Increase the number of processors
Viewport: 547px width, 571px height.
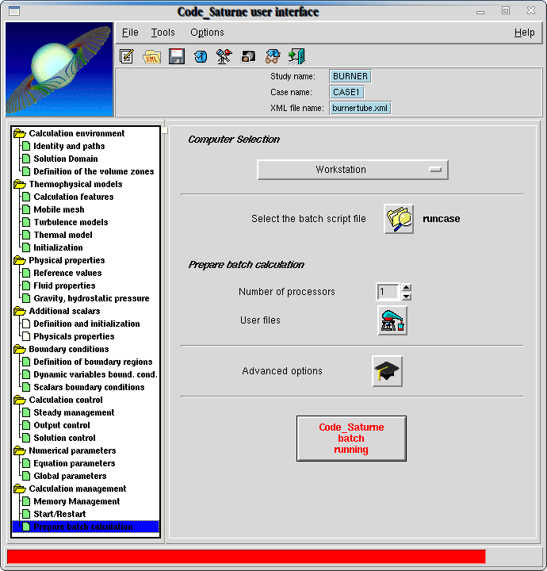[407, 288]
